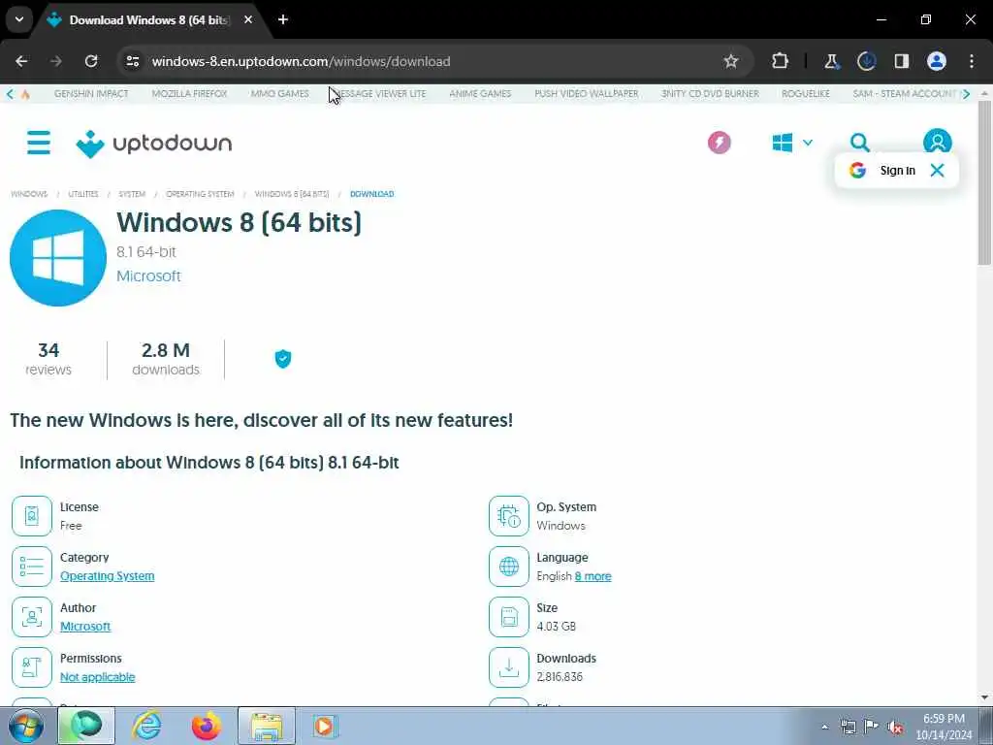Viewport: 993px width, 745px height.
Task: Click the page vertical scrollbar thumb
Action: pos(984,182)
